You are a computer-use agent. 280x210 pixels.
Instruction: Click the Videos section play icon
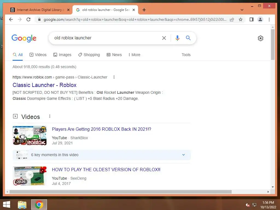pyautogui.click(x=15, y=116)
